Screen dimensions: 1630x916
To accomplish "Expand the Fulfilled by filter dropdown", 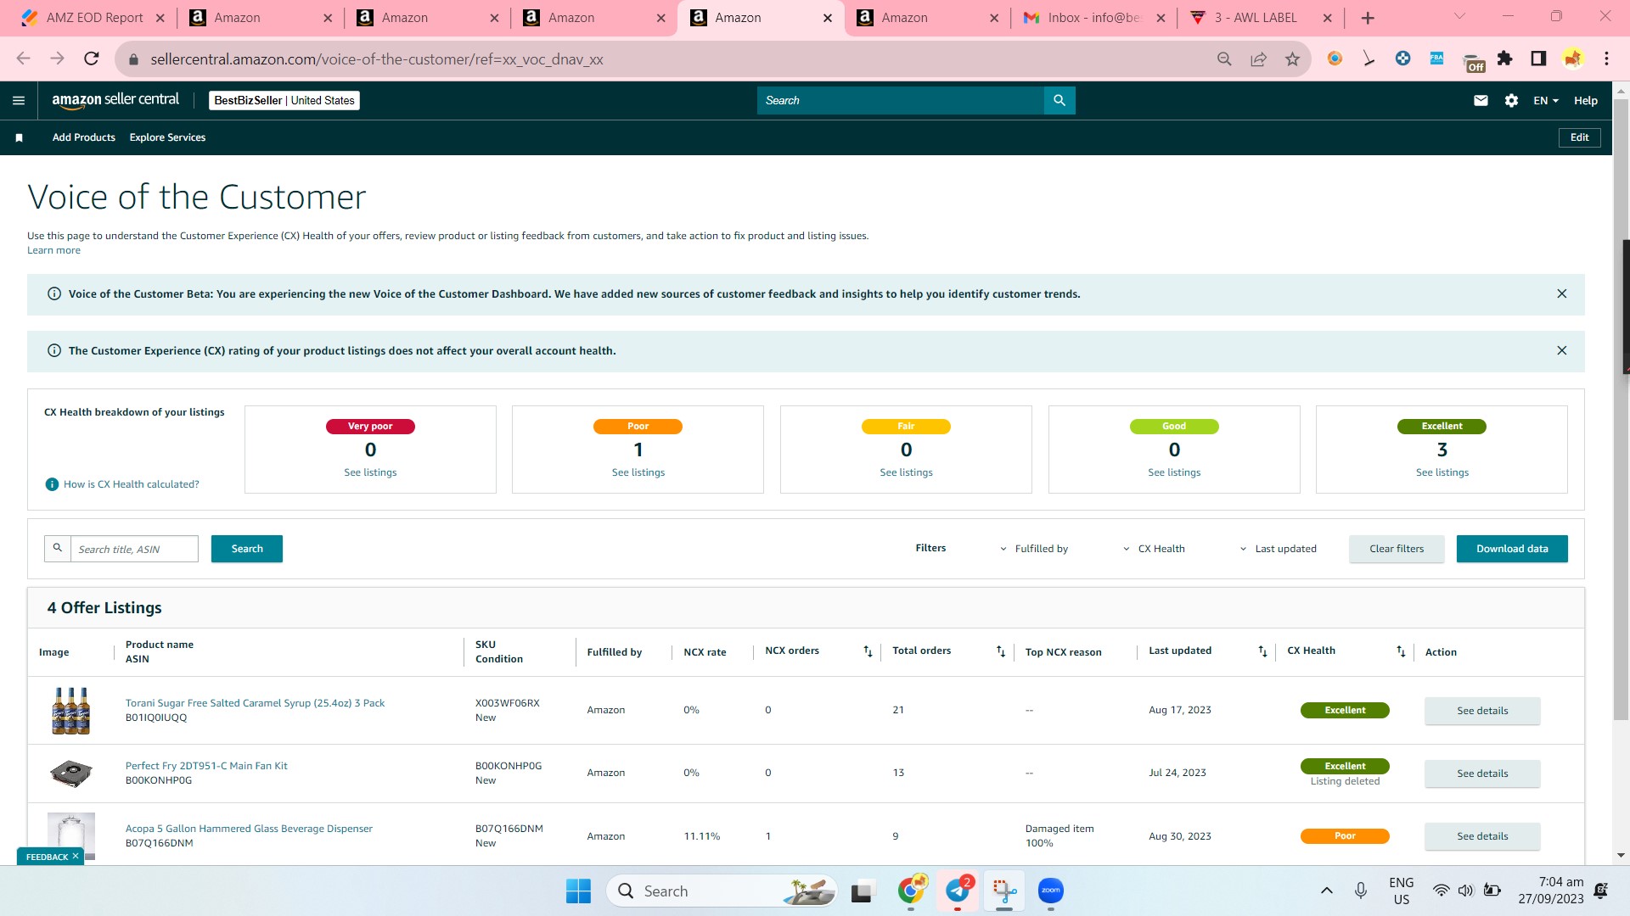I will click(x=1034, y=549).
